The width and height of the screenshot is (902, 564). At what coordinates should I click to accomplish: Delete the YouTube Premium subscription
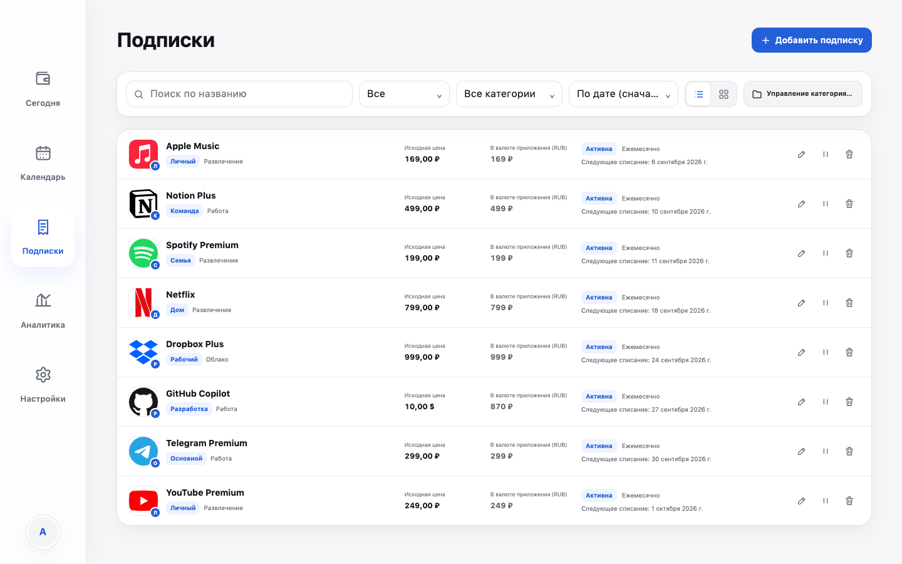coord(849,501)
